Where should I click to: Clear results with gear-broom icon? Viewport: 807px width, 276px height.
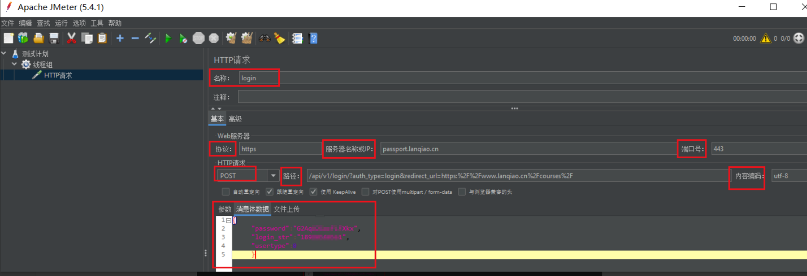tap(231, 38)
